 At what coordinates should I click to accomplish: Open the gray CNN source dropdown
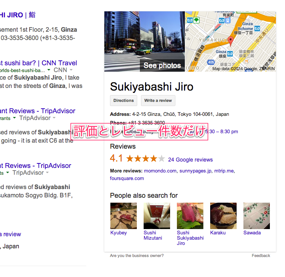coord(71,70)
